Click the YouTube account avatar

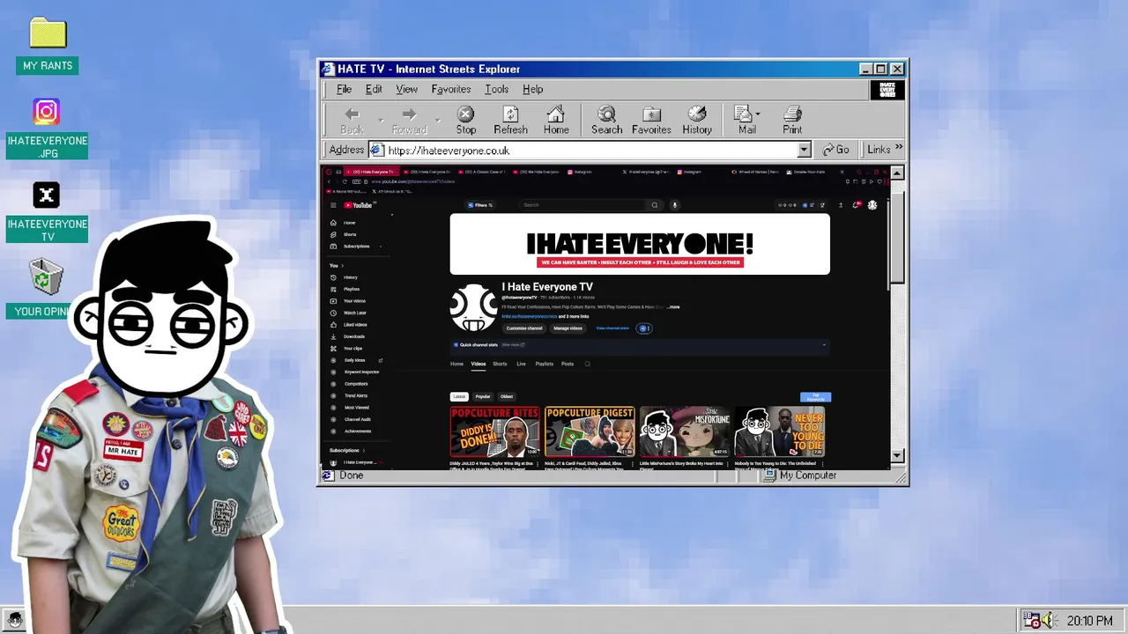click(x=872, y=205)
